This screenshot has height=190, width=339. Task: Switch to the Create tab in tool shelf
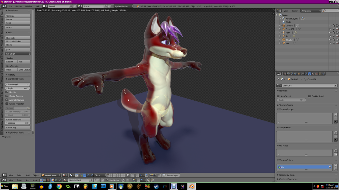(x=2, y=21)
